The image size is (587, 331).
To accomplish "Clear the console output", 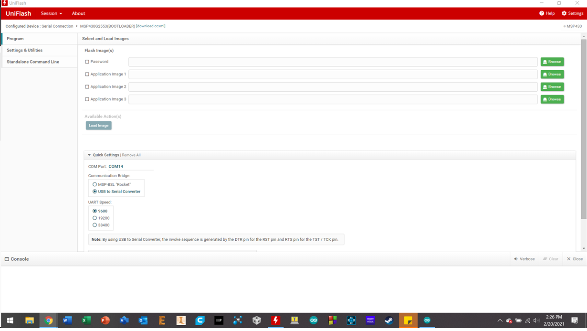I will coord(550,259).
